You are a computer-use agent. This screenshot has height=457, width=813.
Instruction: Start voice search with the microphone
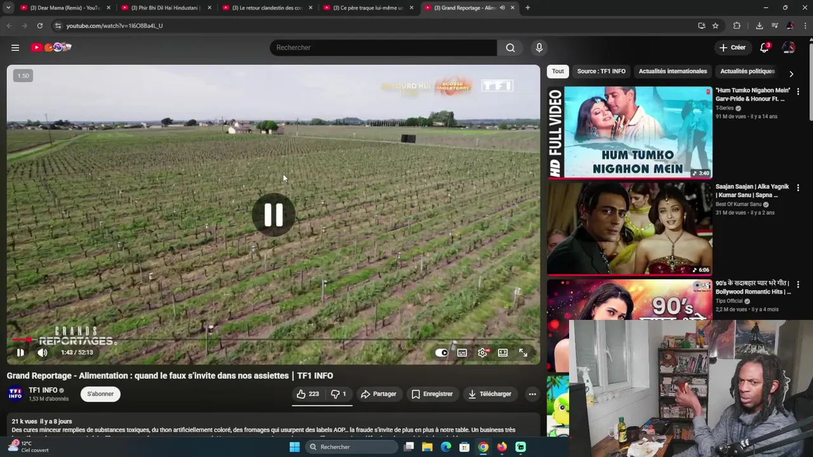[x=539, y=48]
